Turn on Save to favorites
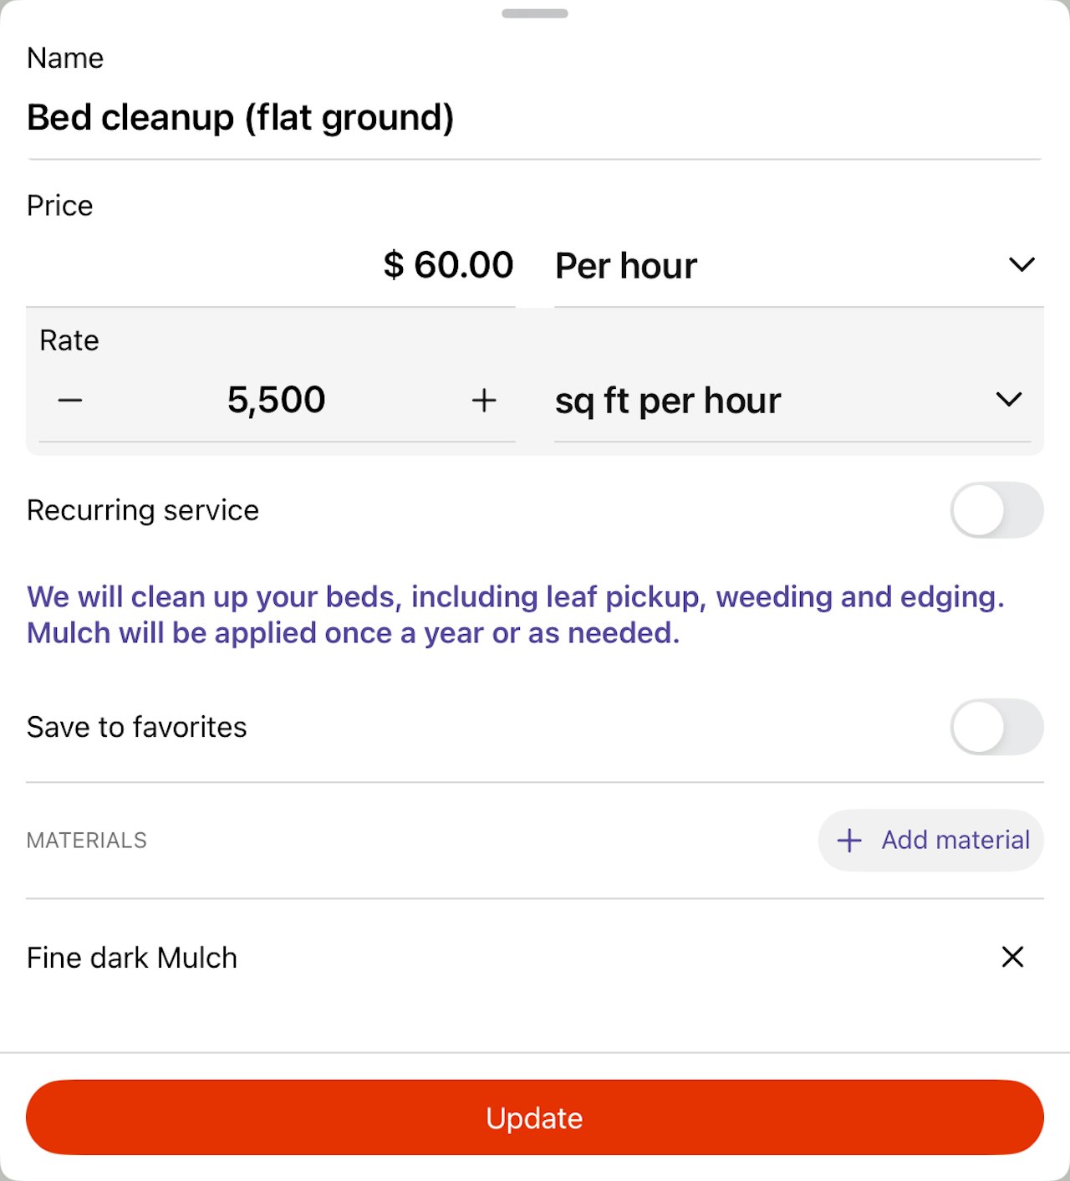Screen dimensions: 1070x1181 (996, 727)
